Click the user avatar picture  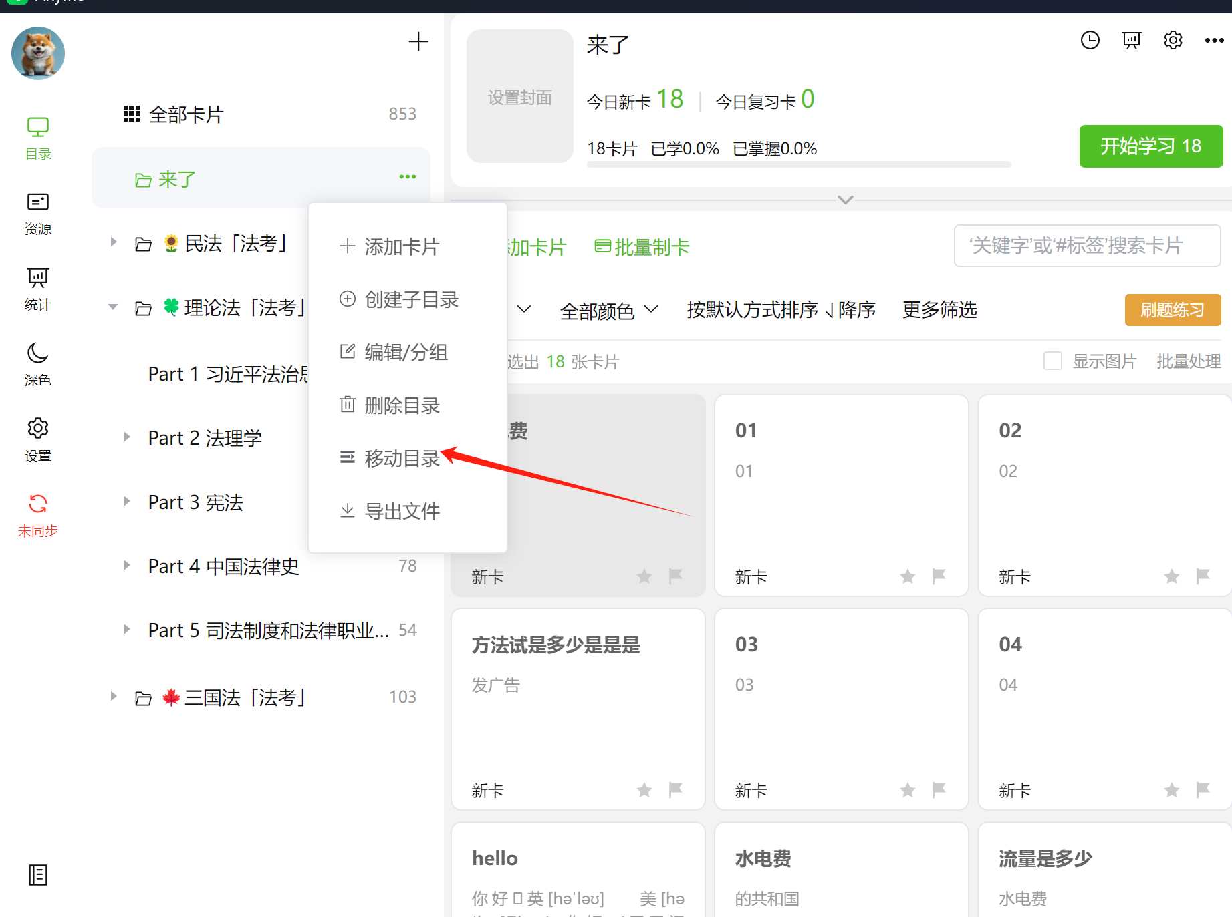point(38,53)
